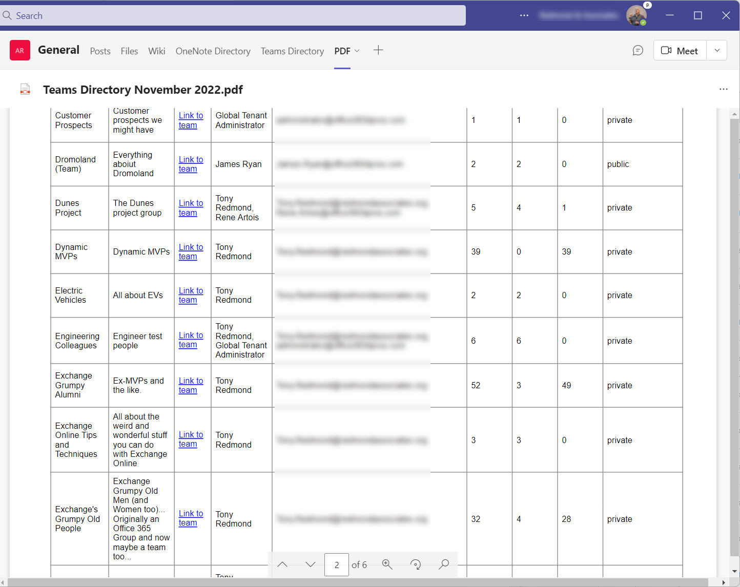
Task: Click the 'Teams Directory November 2022.pdf' title
Action: (143, 90)
